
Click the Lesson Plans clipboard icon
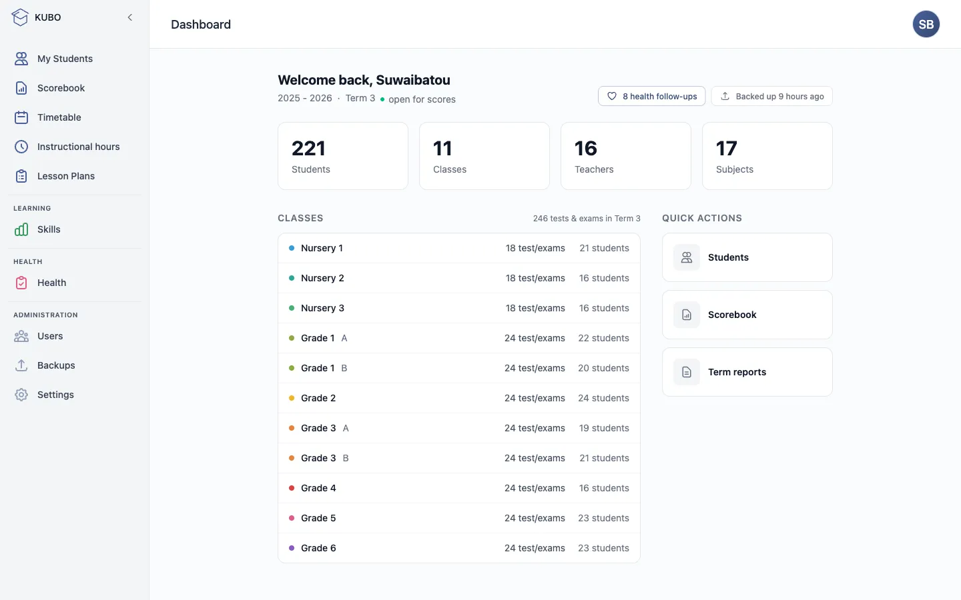pyautogui.click(x=21, y=176)
